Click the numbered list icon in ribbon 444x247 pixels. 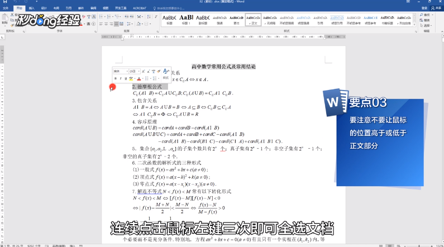(109, 16)
